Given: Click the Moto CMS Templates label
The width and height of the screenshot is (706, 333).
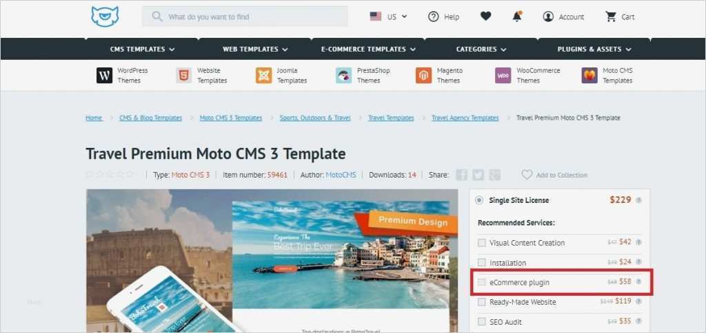Looking at the screenshot, I should pos(618,76).
